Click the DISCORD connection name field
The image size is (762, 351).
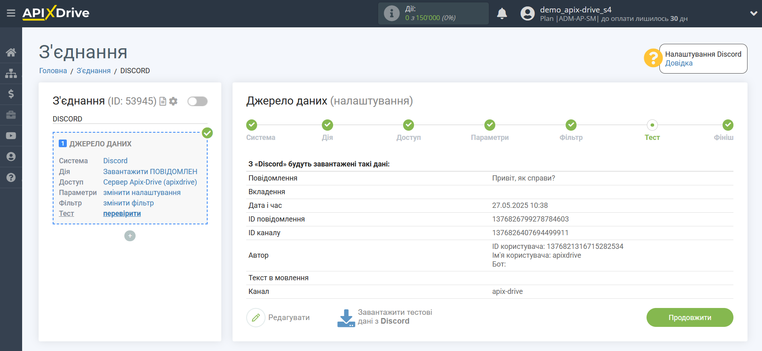tap(130, 119)
